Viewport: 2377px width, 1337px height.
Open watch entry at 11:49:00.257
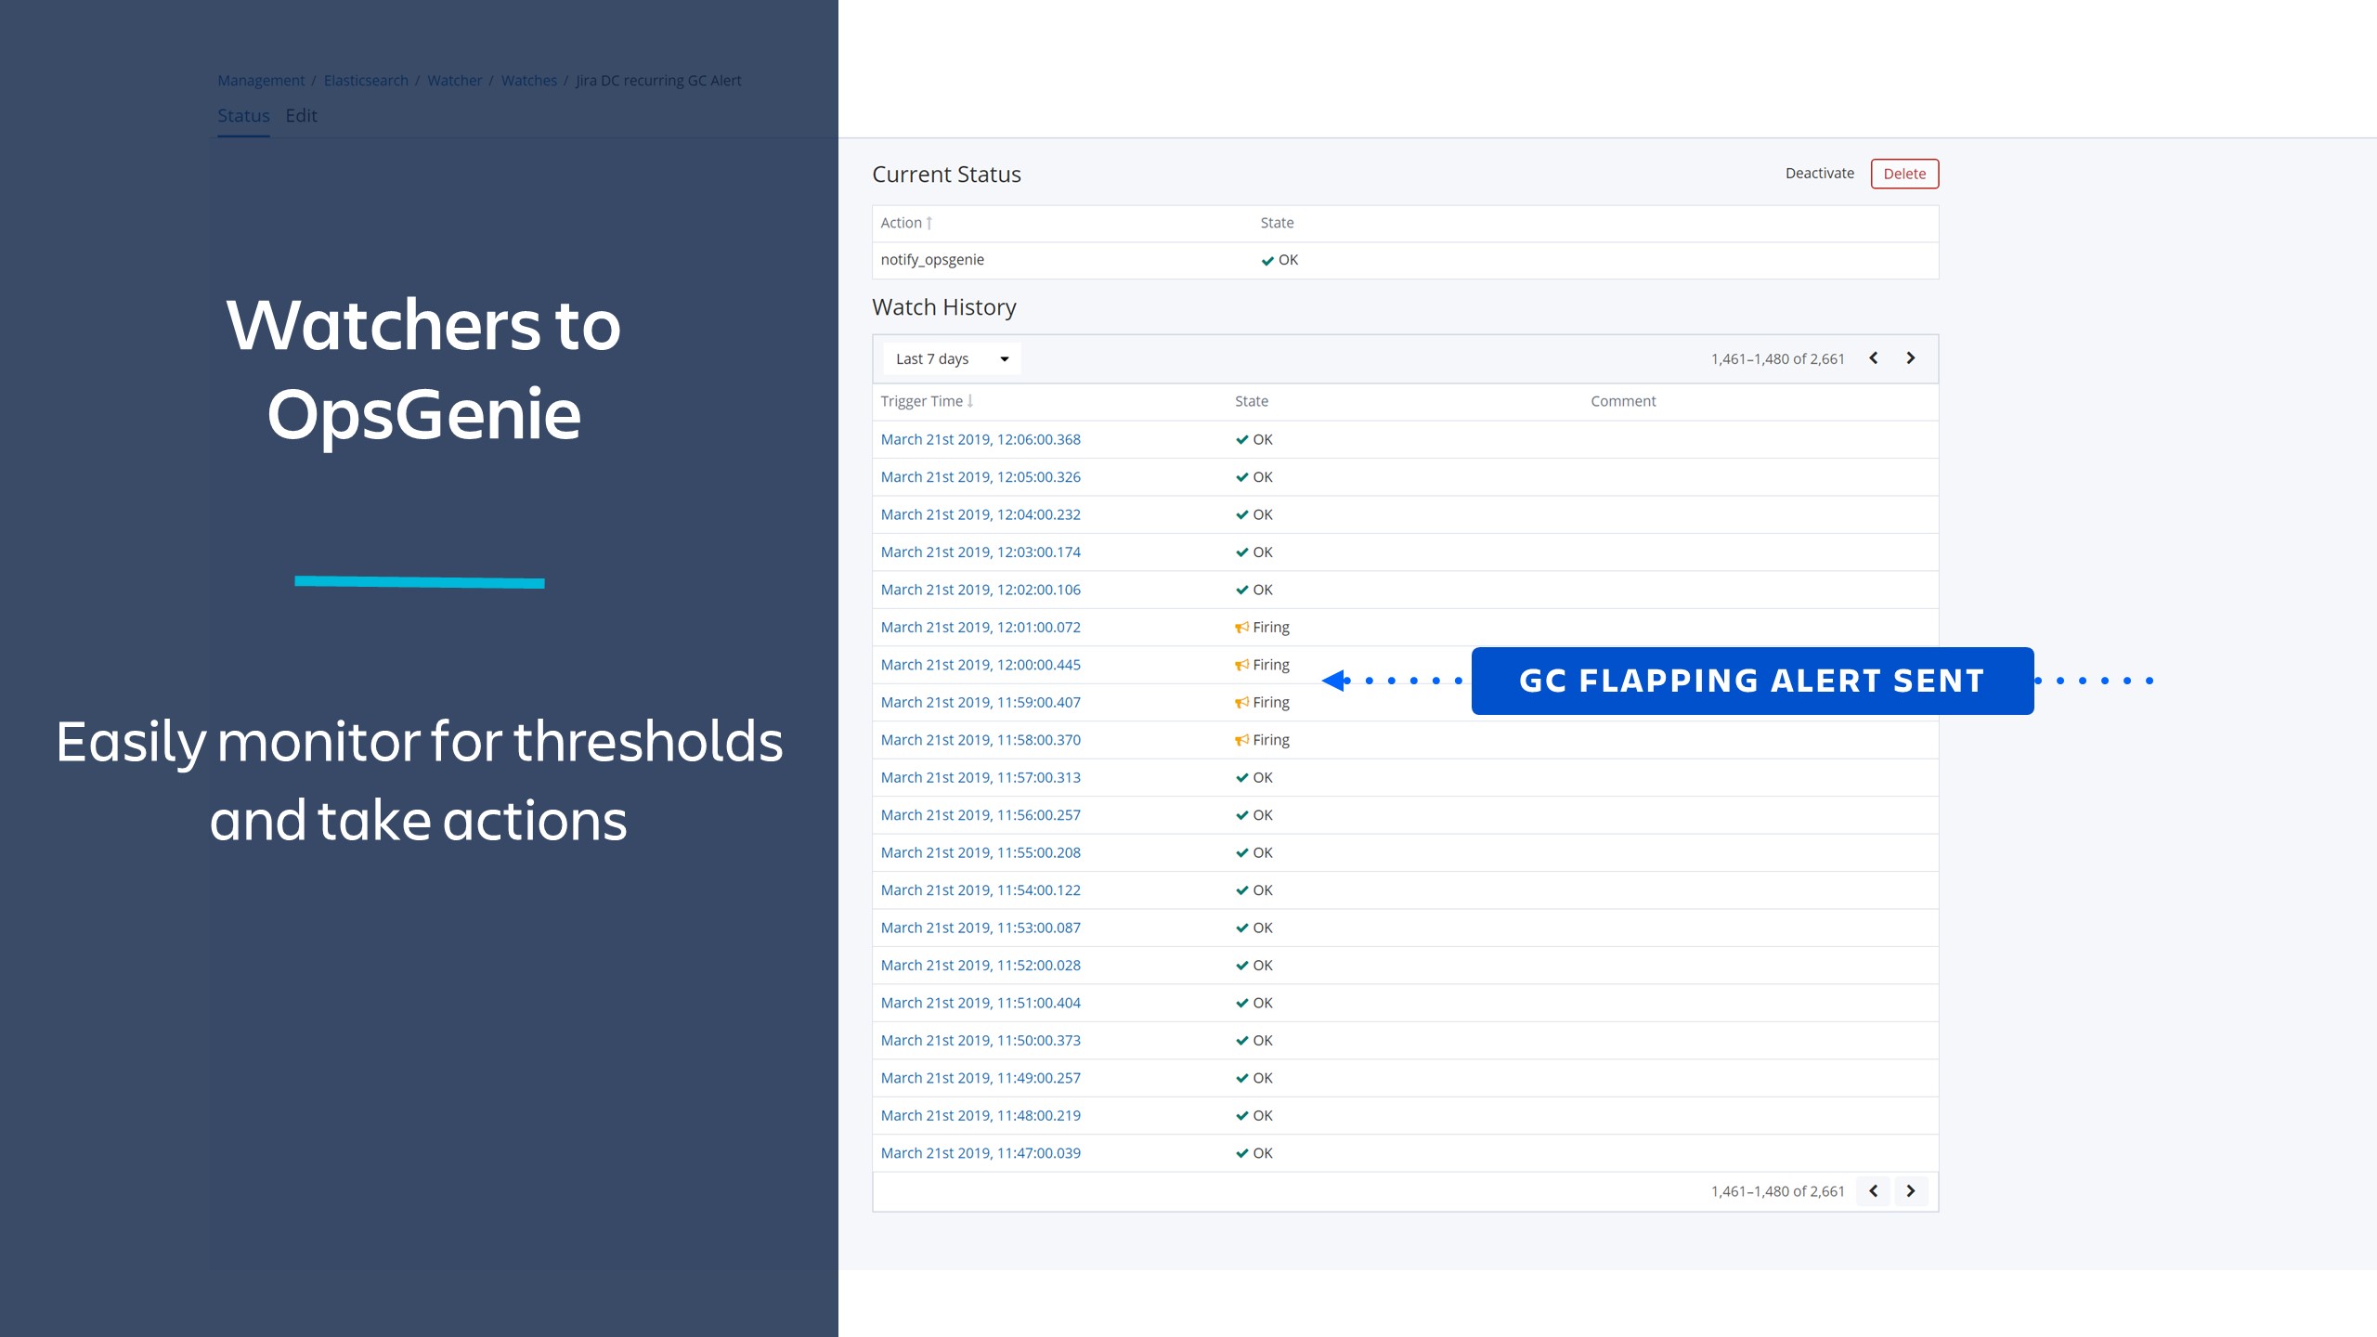point(981,1079)
